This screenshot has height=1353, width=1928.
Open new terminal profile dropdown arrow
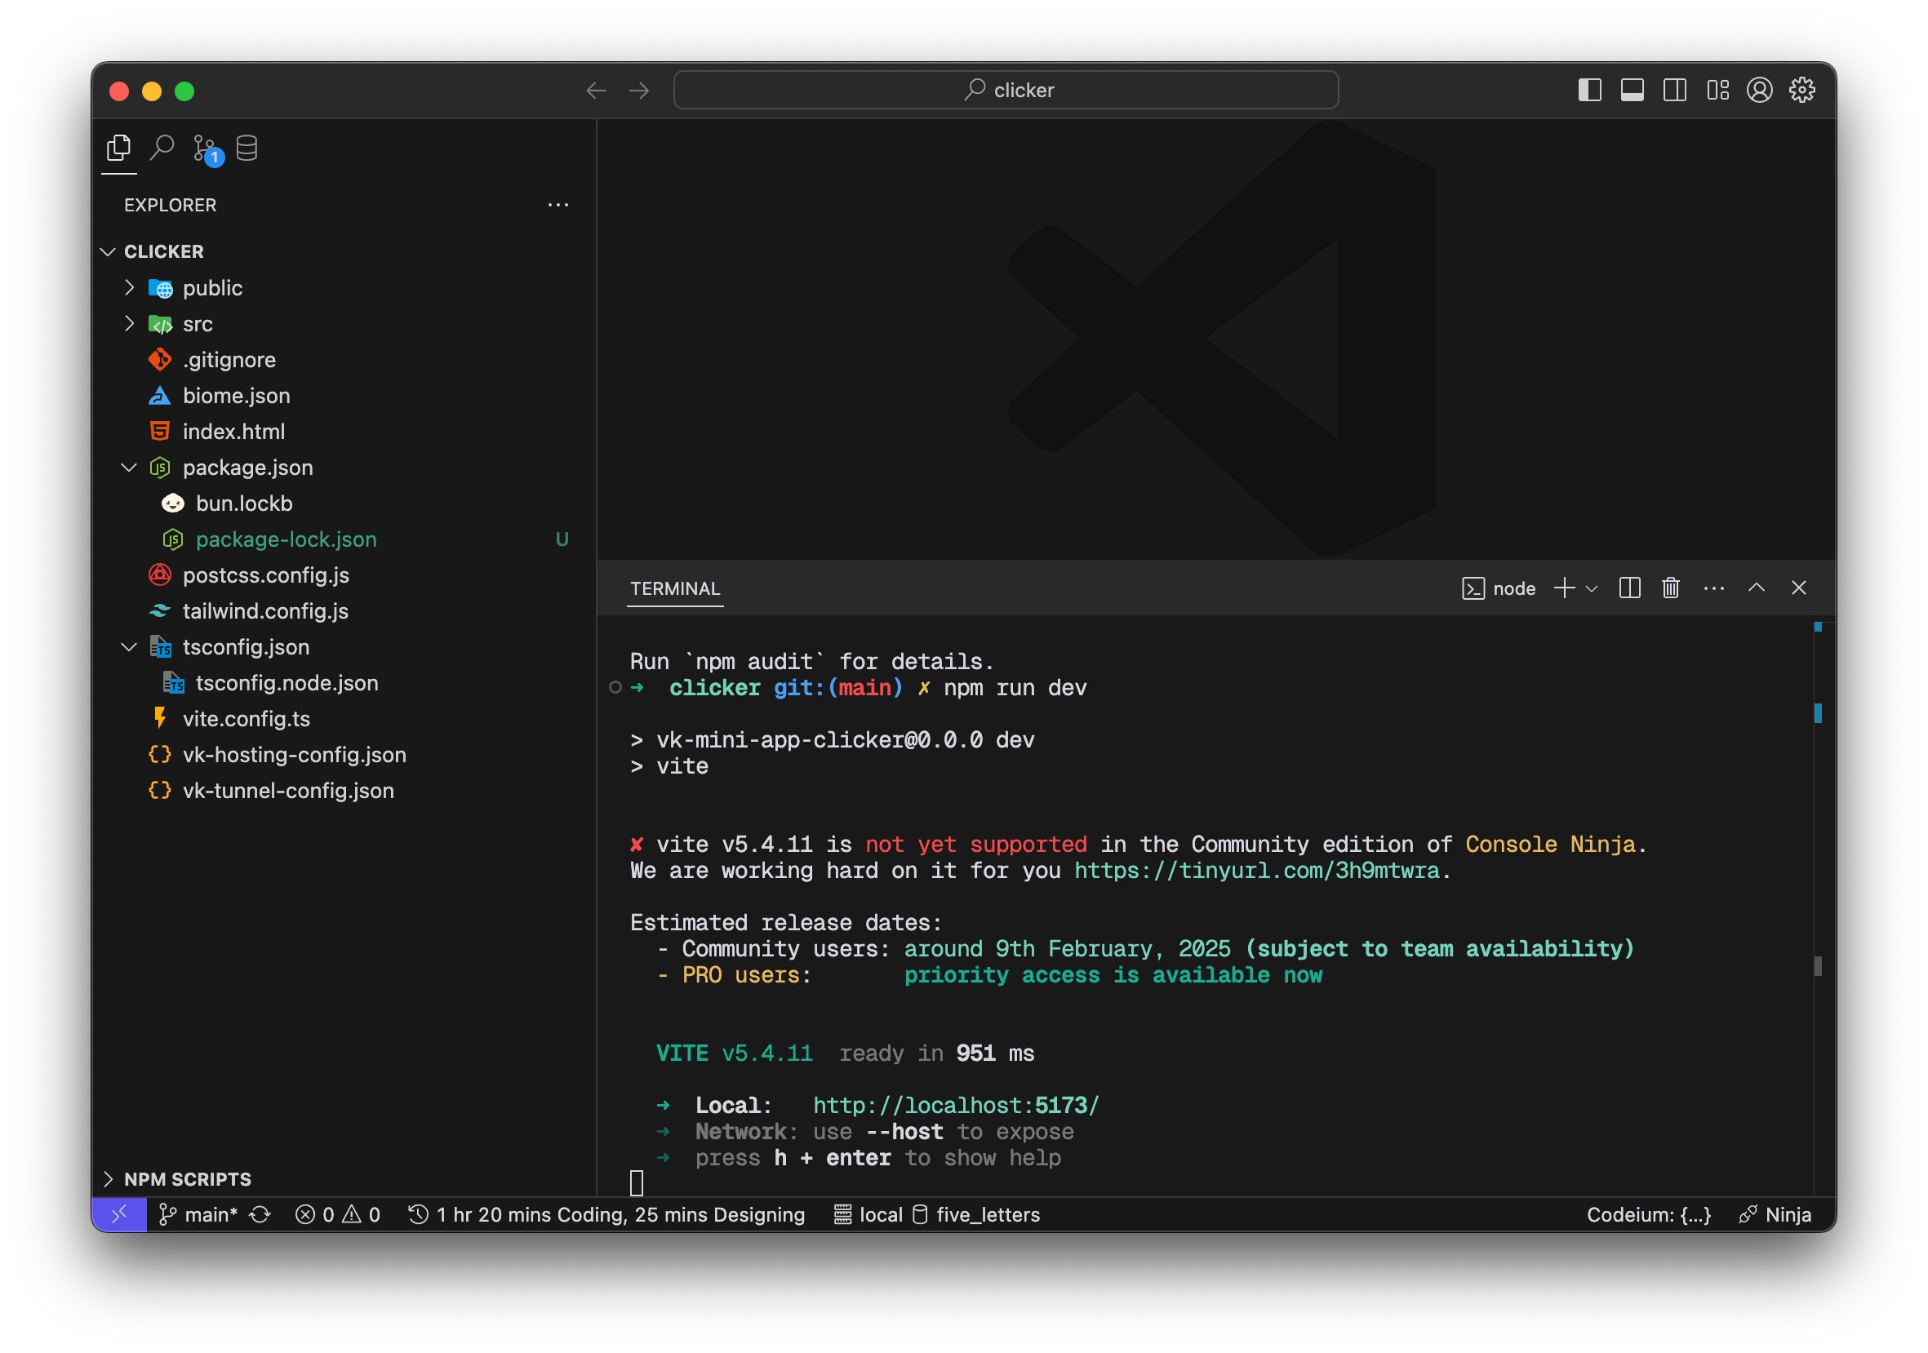coord(1591,588)
